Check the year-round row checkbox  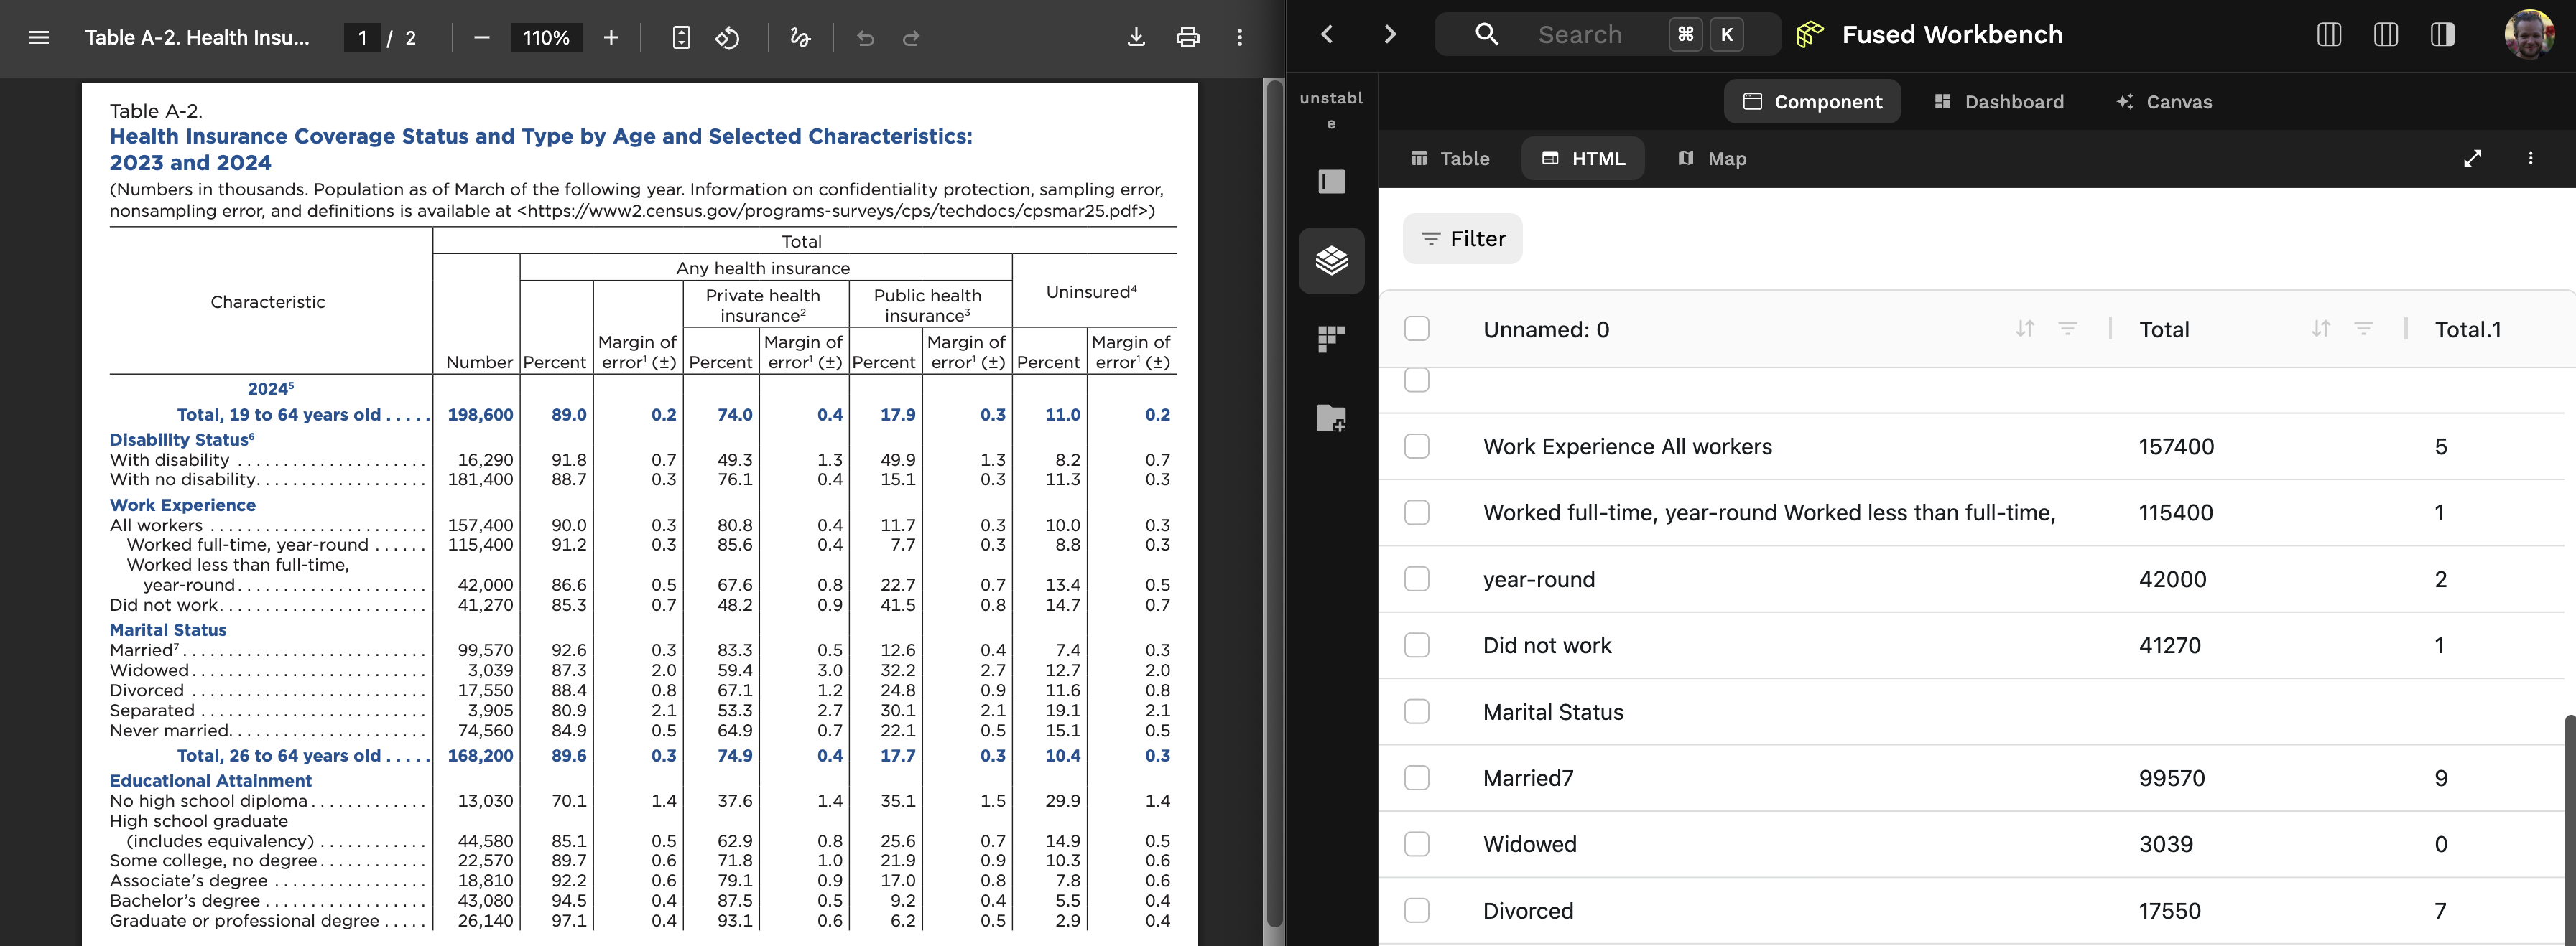pos(1417,579)
